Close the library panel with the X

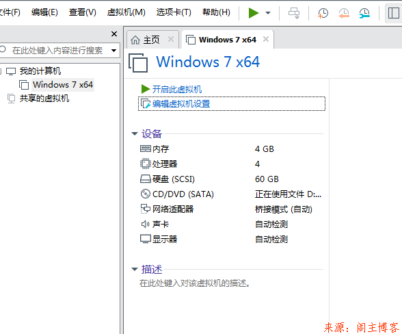[114, 34]
